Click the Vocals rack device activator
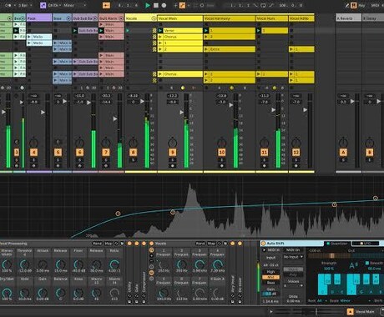The width and height of the screenshot is (384, 317). pyautogui.click(x=151, y=244)
